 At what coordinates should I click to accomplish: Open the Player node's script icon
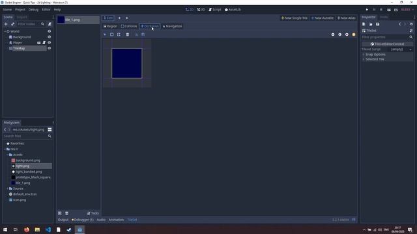coord(44,43)
